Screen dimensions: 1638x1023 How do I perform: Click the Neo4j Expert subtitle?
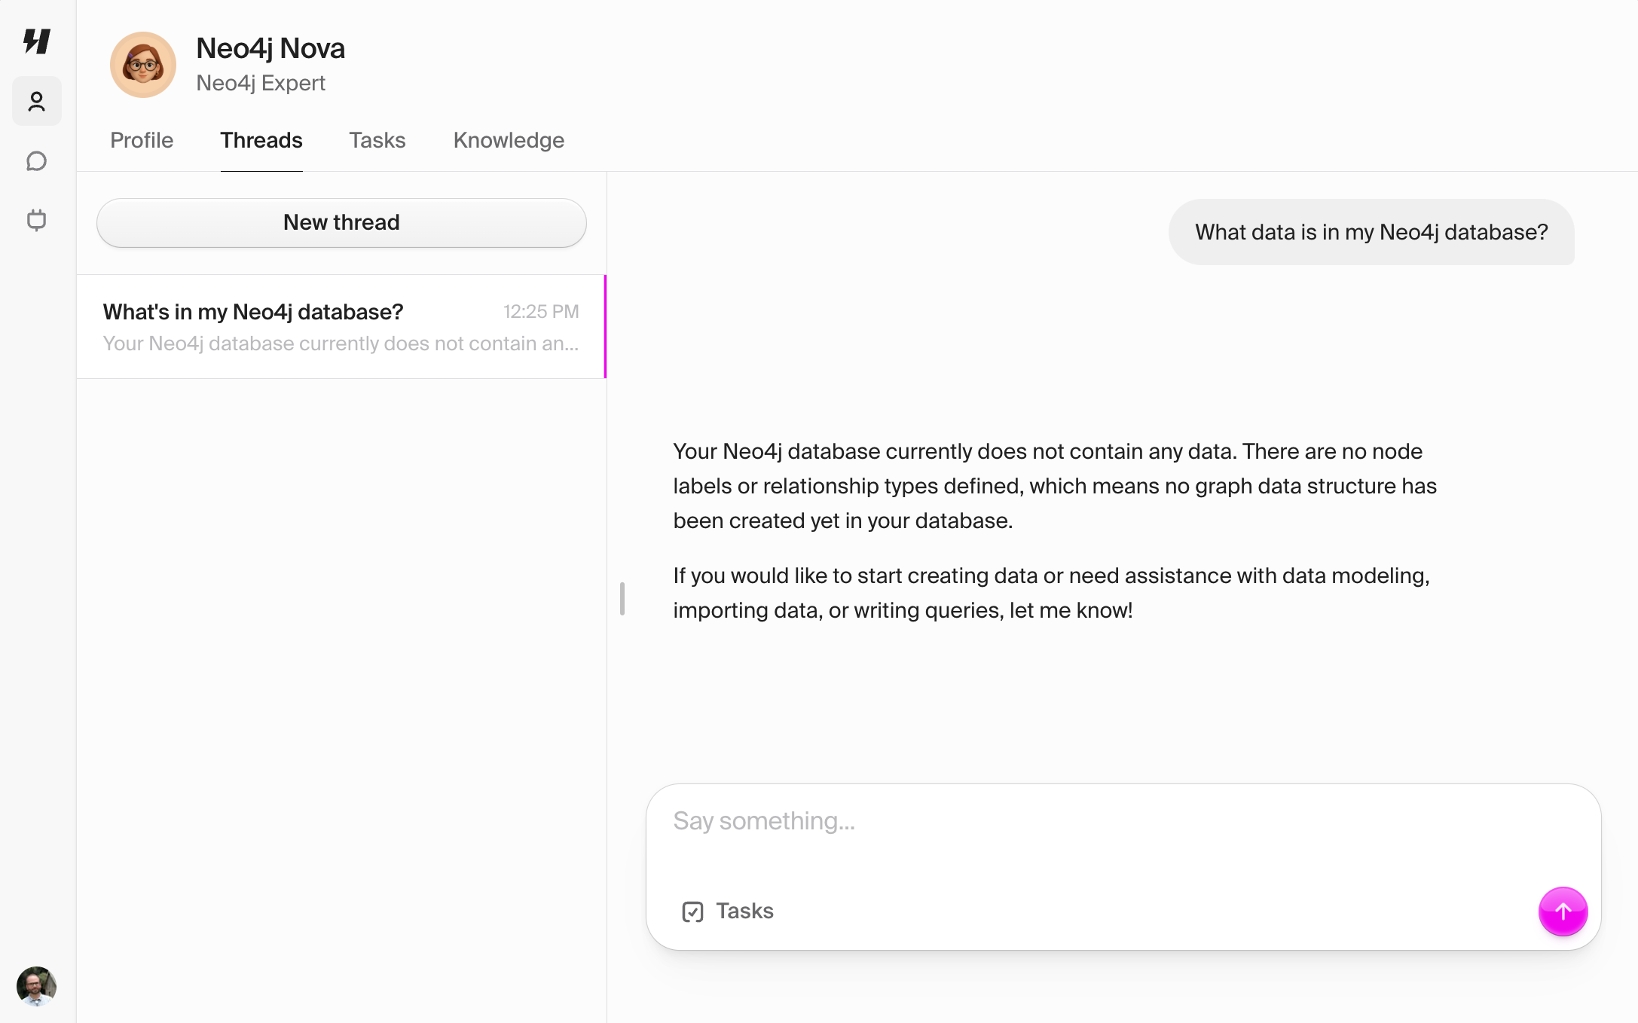coord(261,83)
